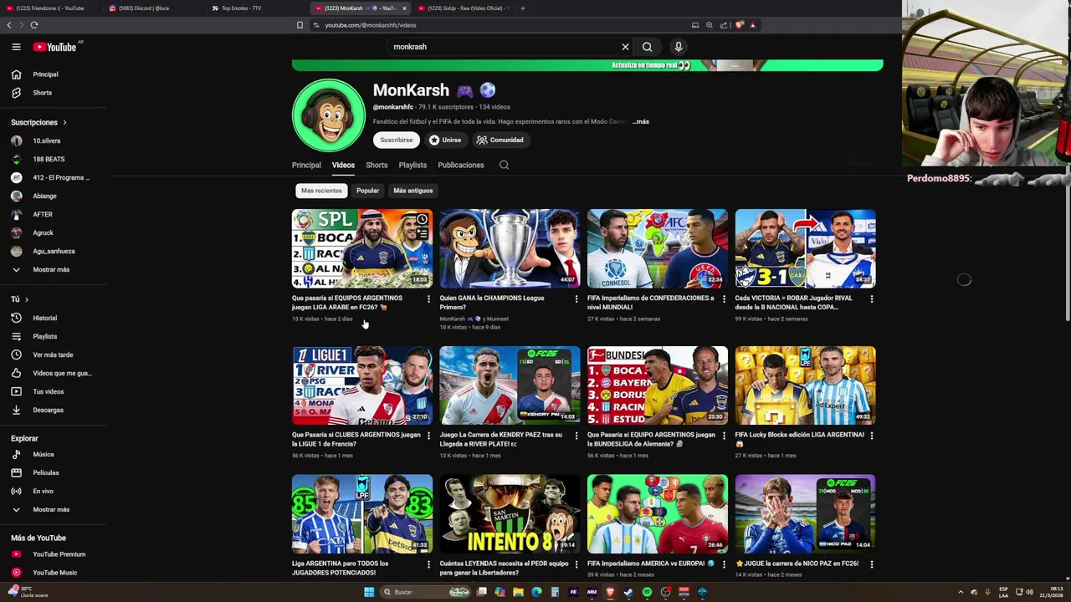Expand the Suscripciones section chevron

point(64,123)
